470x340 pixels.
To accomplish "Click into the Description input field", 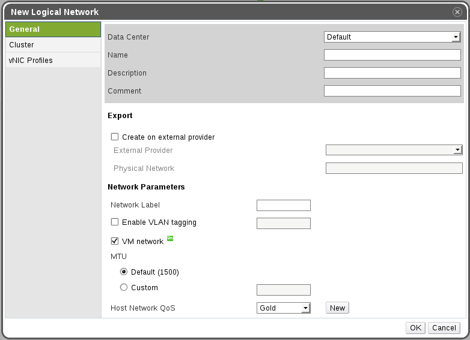I will (x=392, y=73).
